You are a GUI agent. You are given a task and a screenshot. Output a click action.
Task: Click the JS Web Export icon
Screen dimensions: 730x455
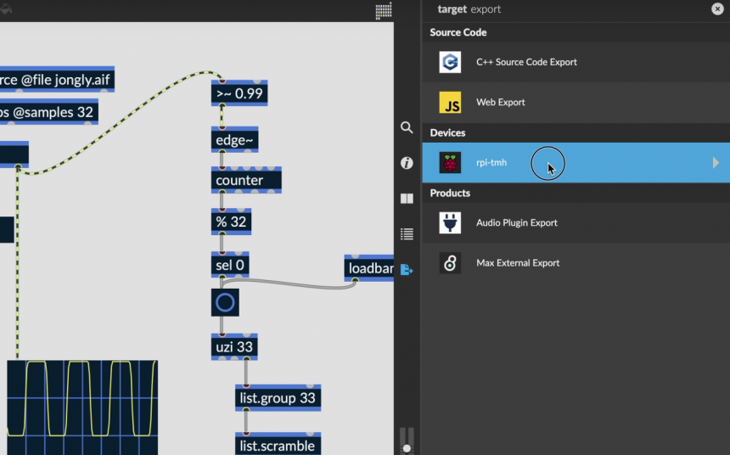(x=450, y=102)
